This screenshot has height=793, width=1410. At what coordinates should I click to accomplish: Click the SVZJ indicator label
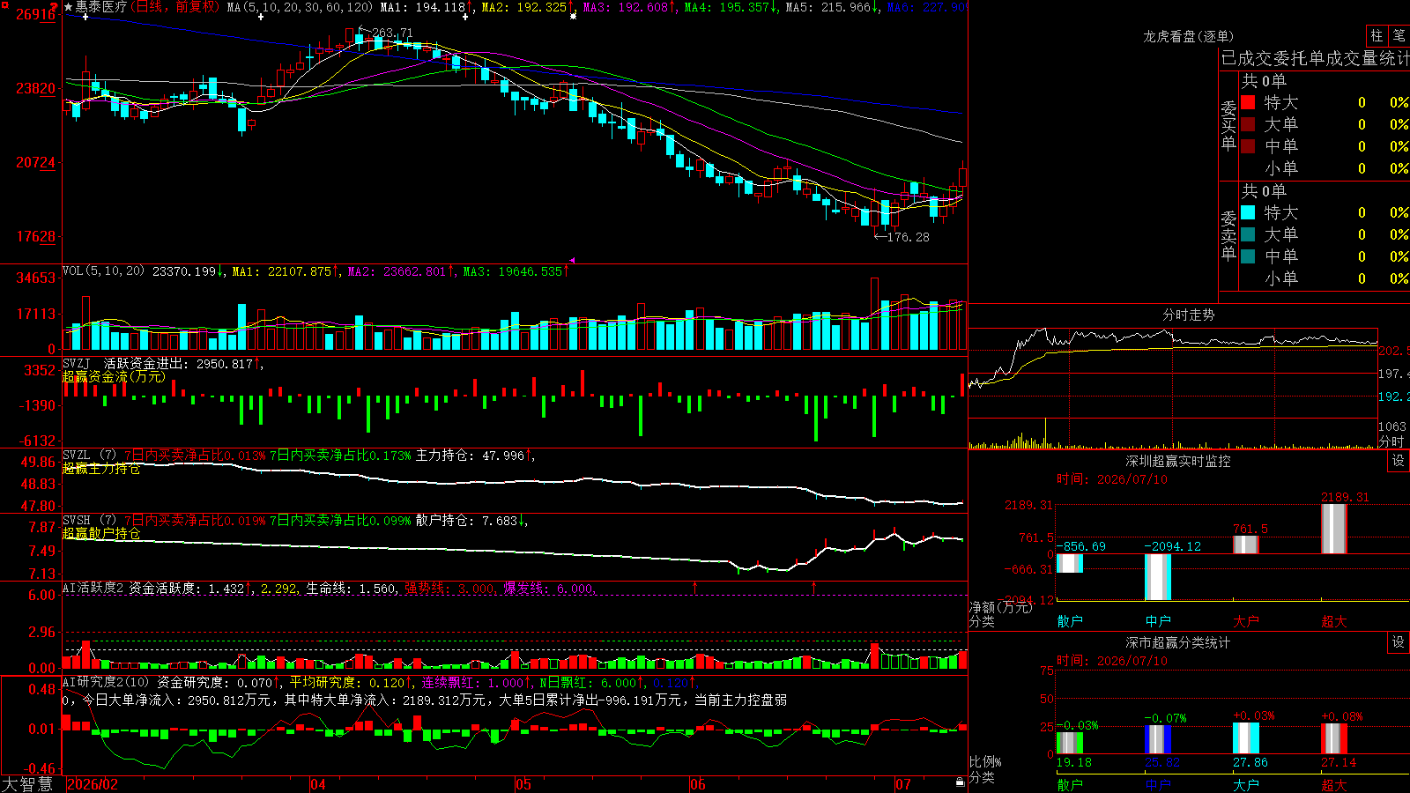[77, 363]
